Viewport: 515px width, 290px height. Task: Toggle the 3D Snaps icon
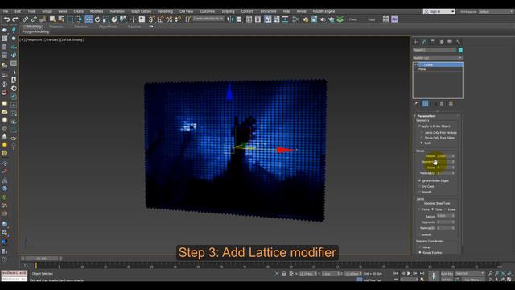(x=152, y=19)
